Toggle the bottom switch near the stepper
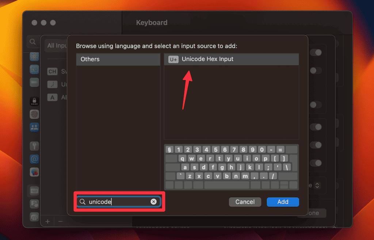This screenshot has width=374, height=240. [316, 163]
